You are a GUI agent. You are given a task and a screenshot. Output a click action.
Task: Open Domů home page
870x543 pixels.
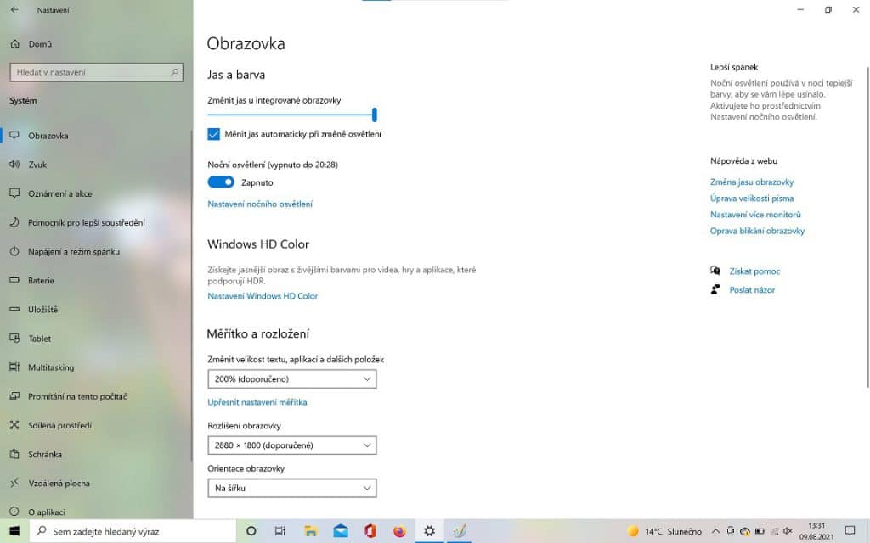31,44
